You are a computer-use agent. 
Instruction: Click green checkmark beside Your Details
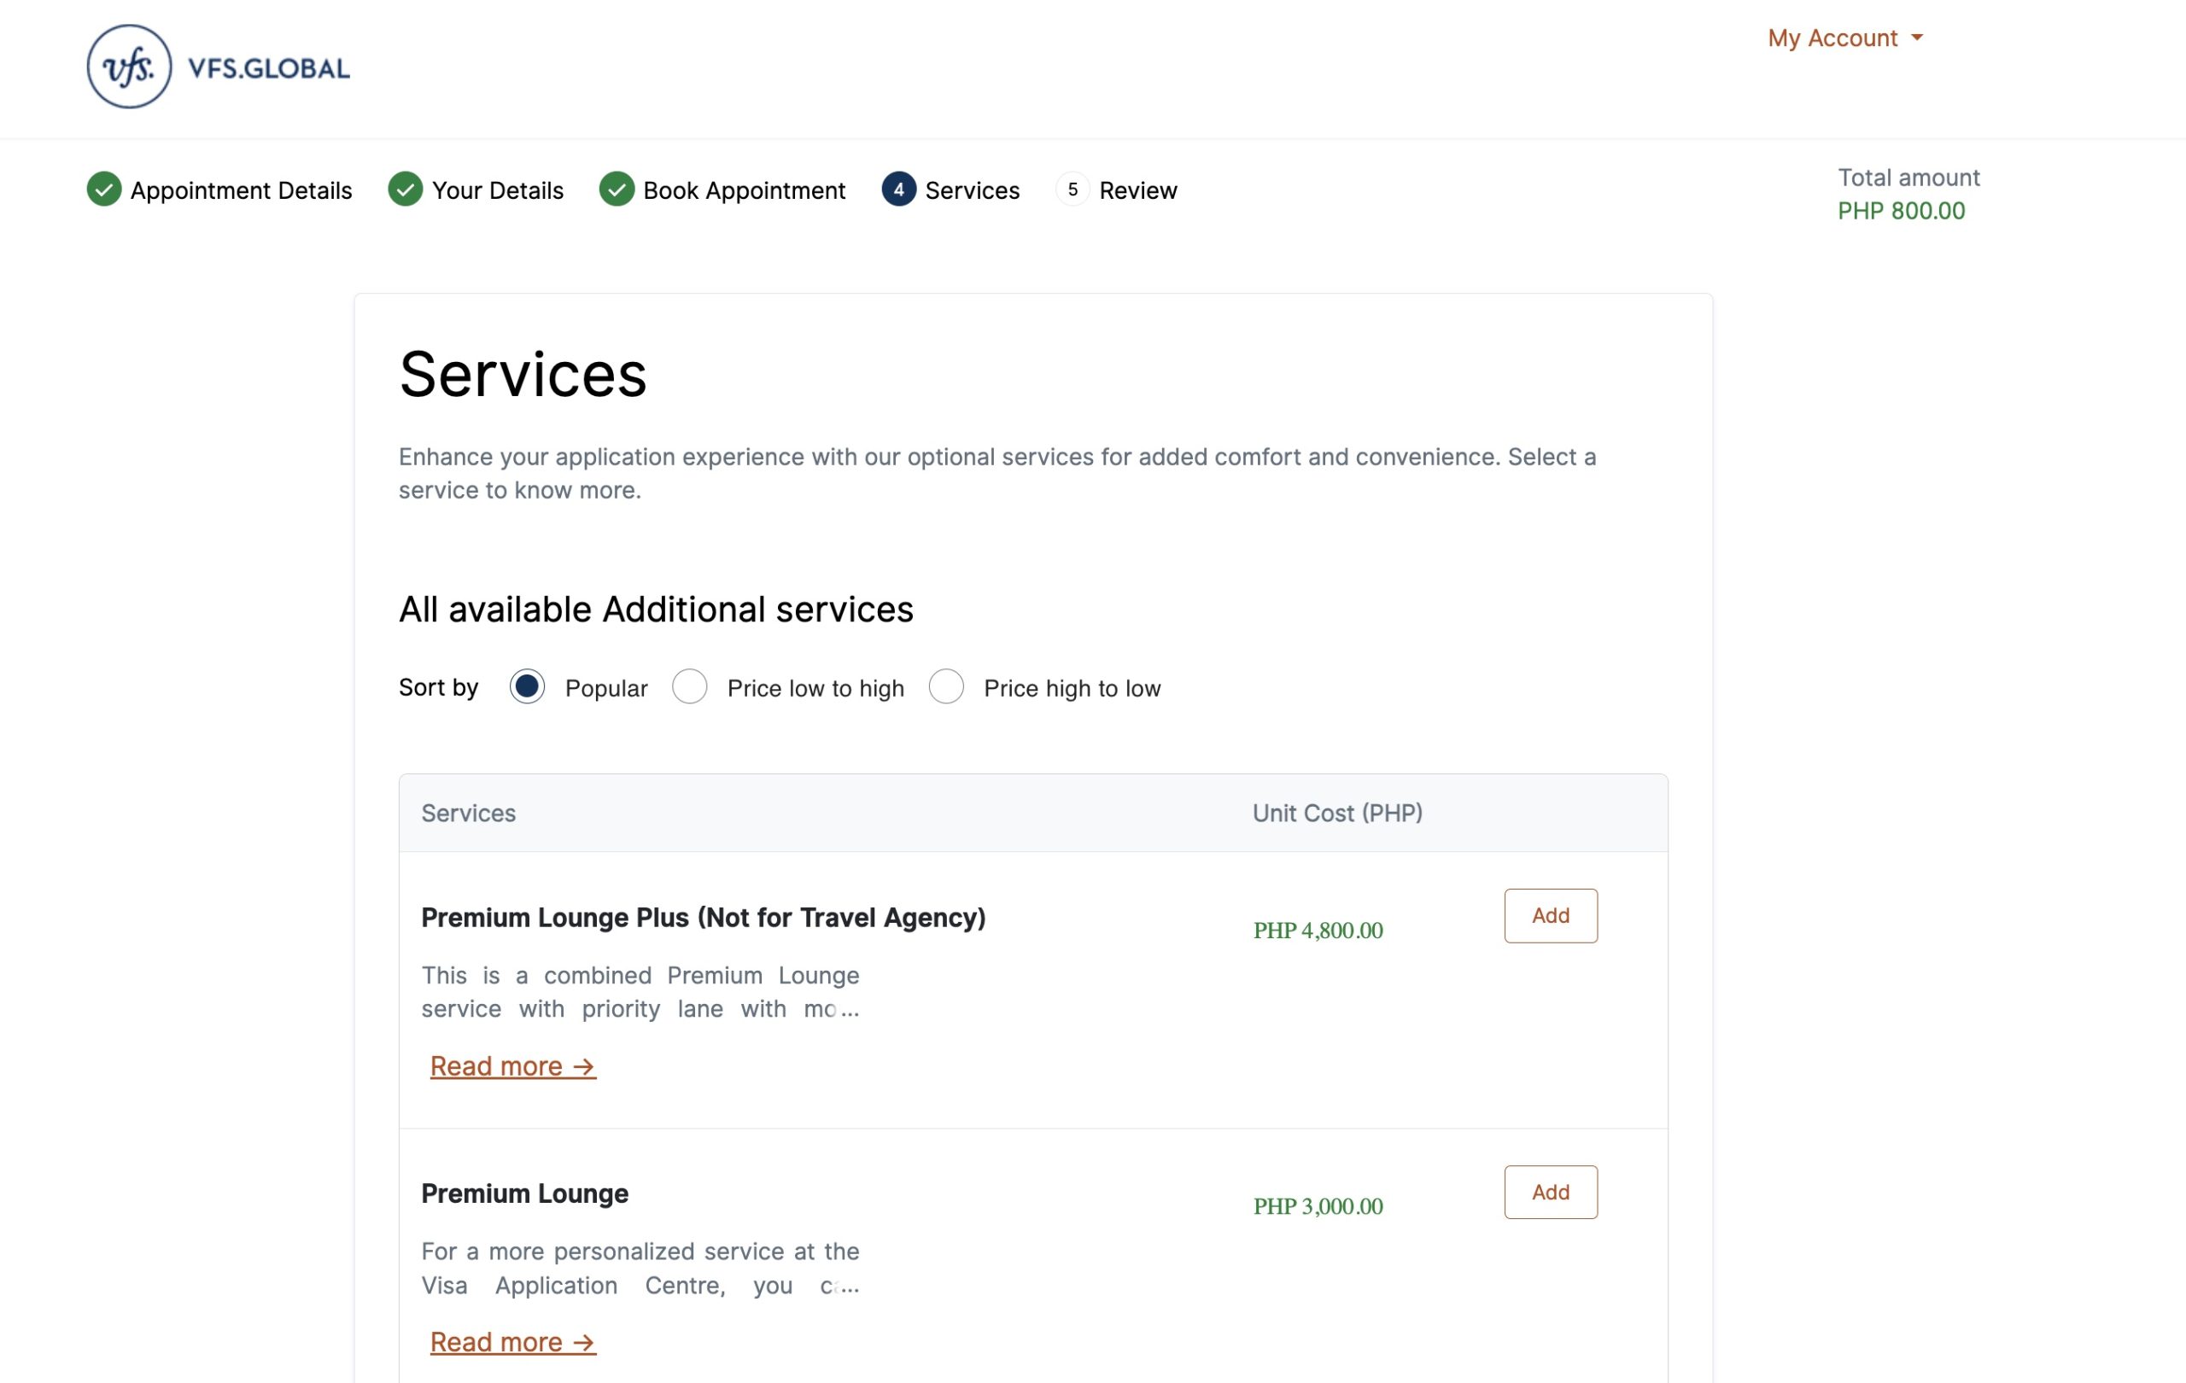pyautogui.click(x=406, y=190)
